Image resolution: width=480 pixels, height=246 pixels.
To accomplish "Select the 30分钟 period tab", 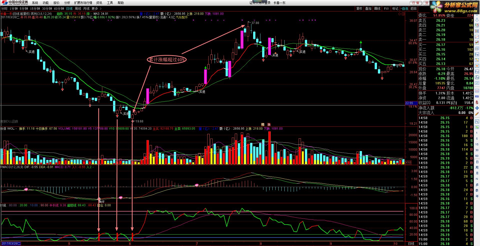I will [x=47, y=8].
